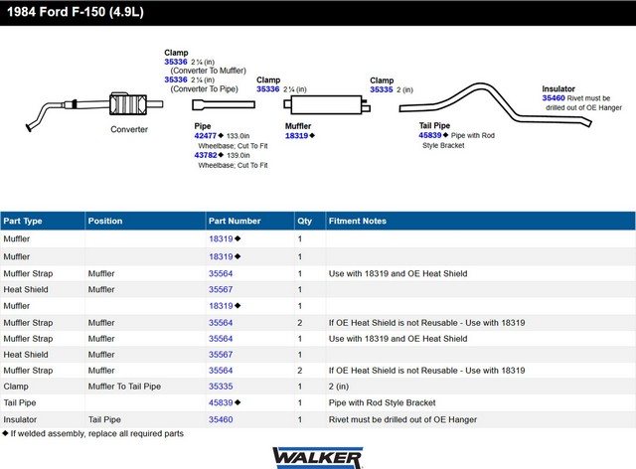Click the Part Number column header
The height and width of the screenshot is (469, 636).
click(x=235, y=221)
